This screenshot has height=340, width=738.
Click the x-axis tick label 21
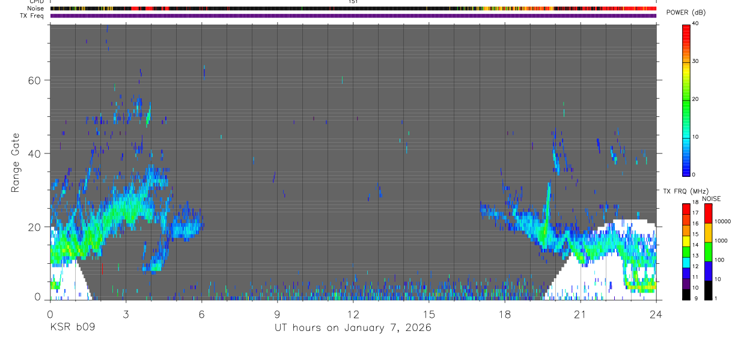pyautogui.click(x=581, y=314)
